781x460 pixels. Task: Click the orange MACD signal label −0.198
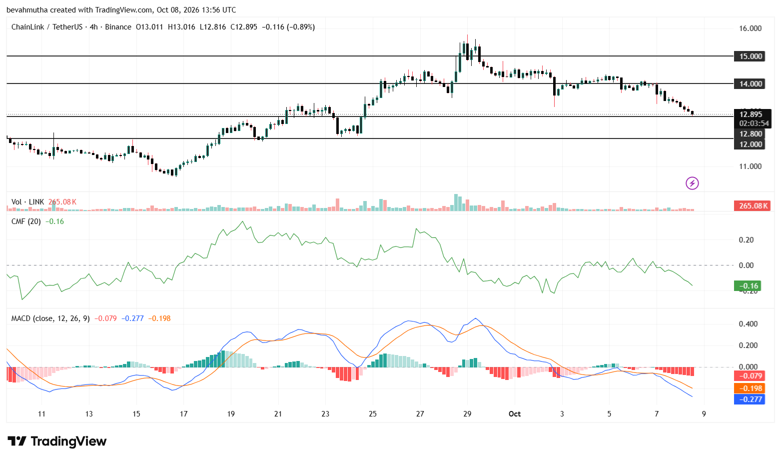coord(750,388)
